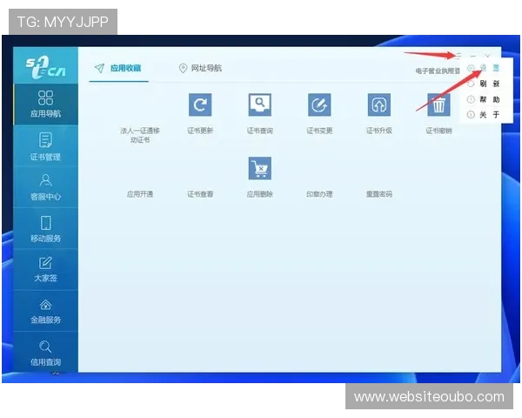522x418 pixels.
Task: Open the 应用开通 entry
Action: pos(140,194)
